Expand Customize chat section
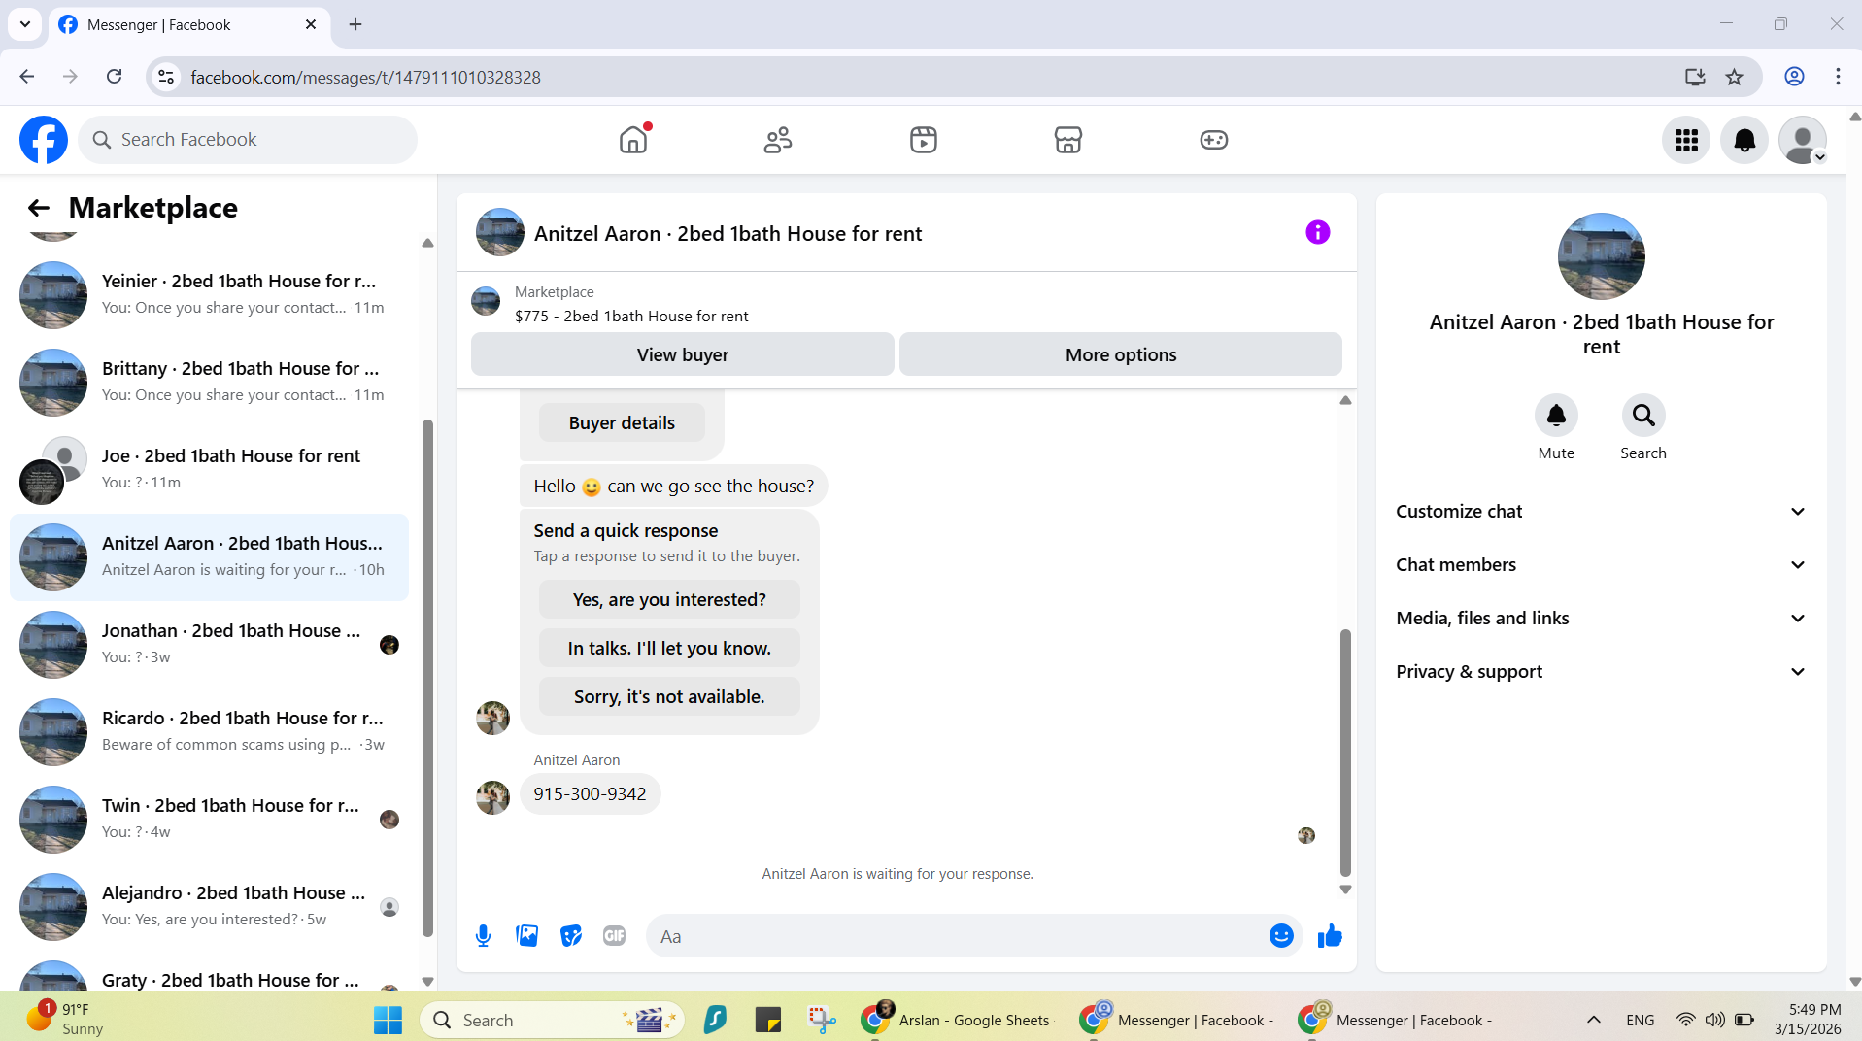 1602,512
